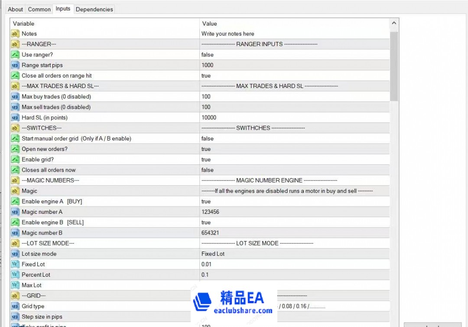Toggle Enable engine B [SELL] value

tap(294, 222)
